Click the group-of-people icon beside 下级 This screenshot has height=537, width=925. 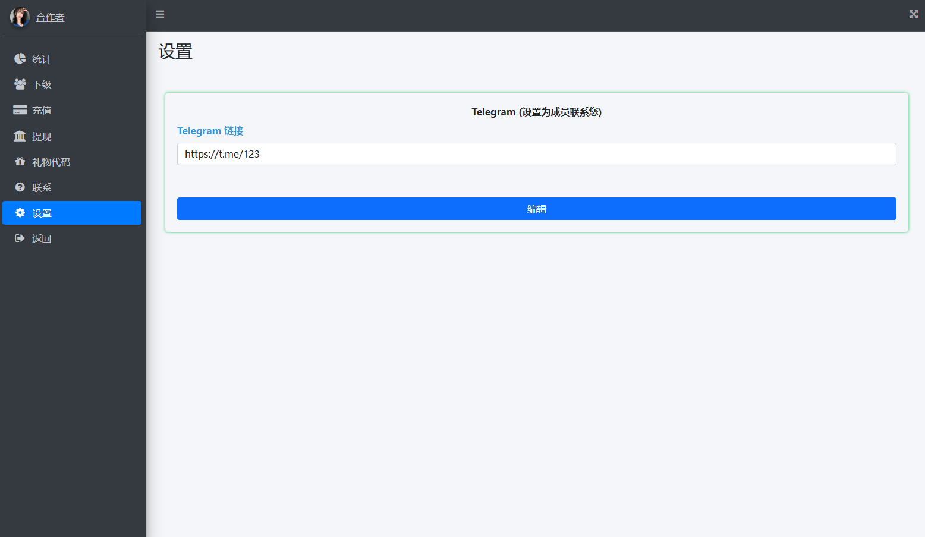click(20, 84)
